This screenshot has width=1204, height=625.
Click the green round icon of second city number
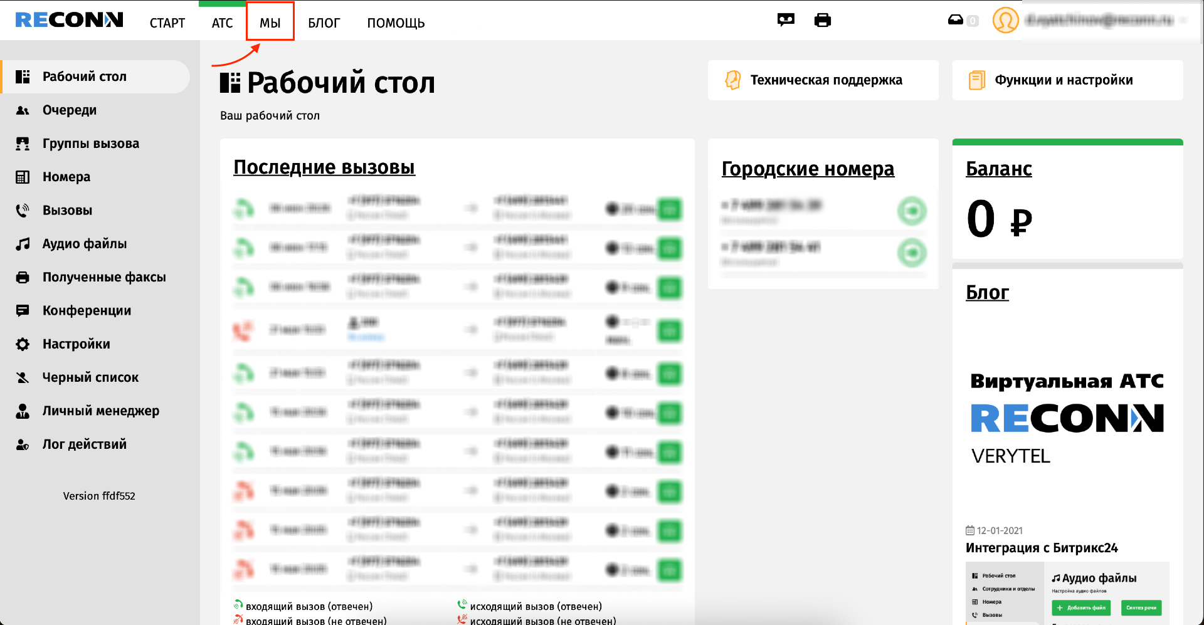tap(911, 253)
